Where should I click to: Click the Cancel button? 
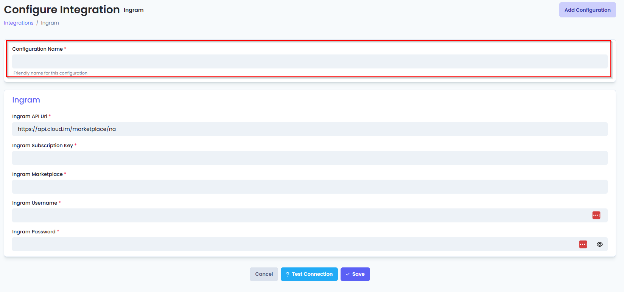tap(264, 274)
